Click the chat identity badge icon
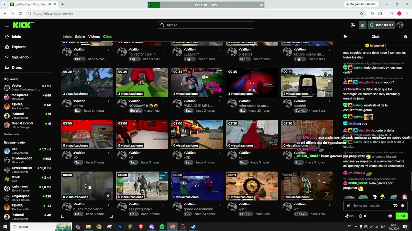The image size is (412, 231). [x=348, y=206]
